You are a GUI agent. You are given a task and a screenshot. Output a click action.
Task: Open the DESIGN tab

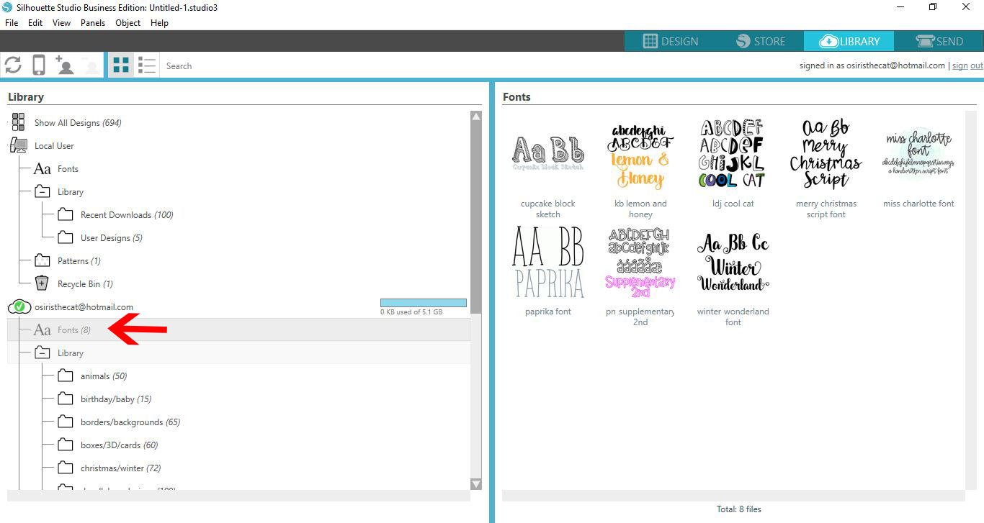pos(670,41)
